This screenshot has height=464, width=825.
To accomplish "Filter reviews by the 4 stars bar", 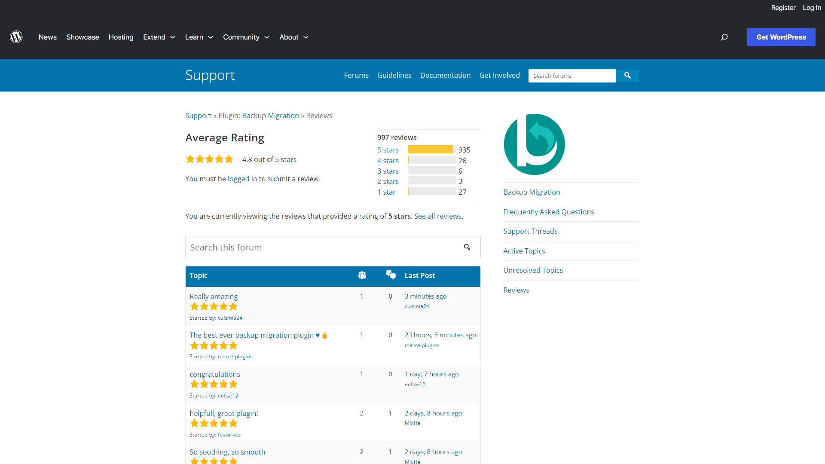I will [431, 160].
